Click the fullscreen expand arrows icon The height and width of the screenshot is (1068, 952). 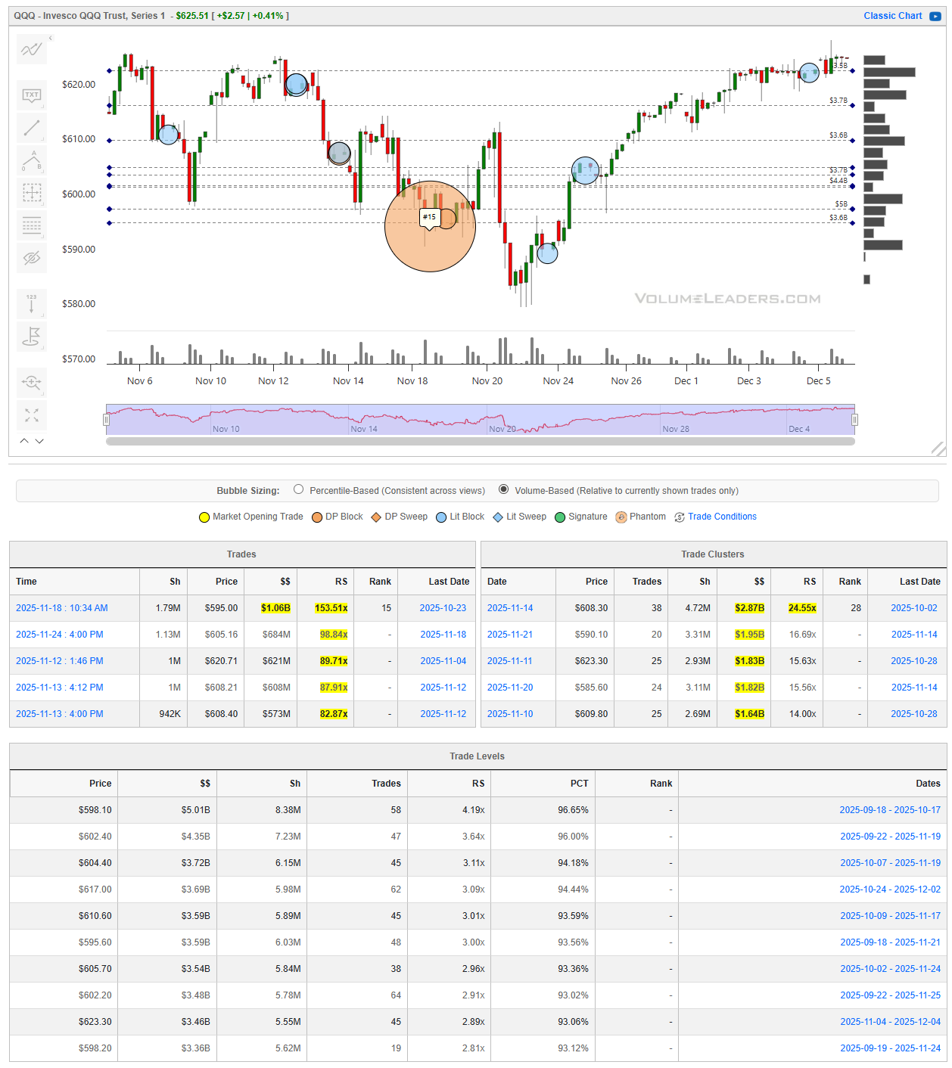pos(32,415)
